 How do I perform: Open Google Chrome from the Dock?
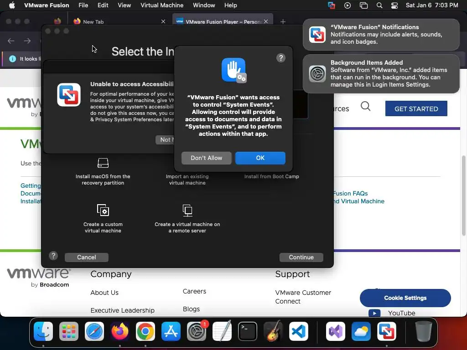coord(145,331)
